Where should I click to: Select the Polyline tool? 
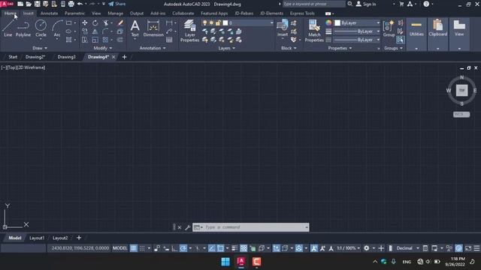click(23, 28)
